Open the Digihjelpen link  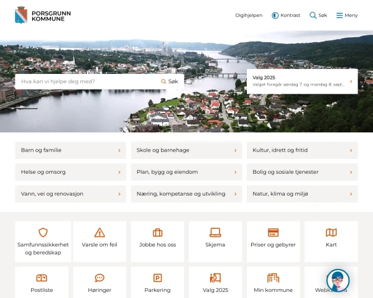pyautogui.click(x=249, y=16)
